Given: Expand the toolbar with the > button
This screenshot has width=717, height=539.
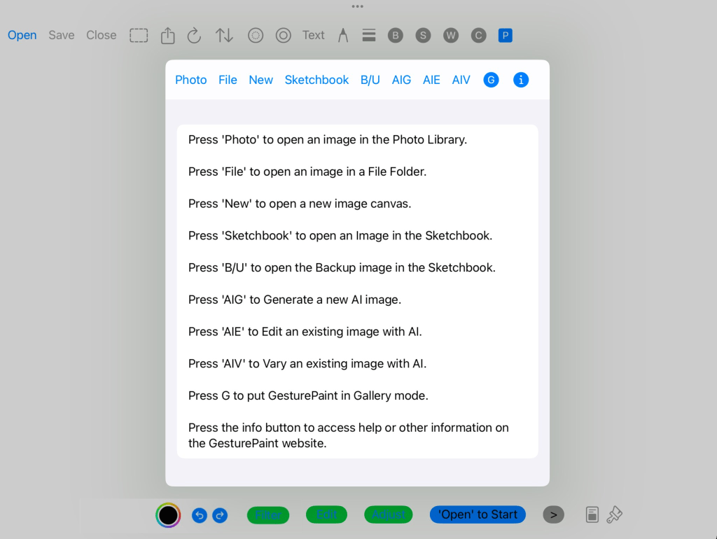Looking at the screenshot, I should point(553,515).
